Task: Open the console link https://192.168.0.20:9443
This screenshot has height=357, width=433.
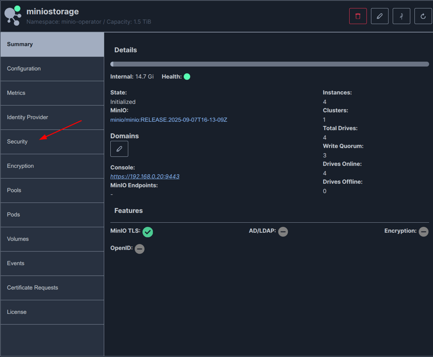Action: coord(145,177)
